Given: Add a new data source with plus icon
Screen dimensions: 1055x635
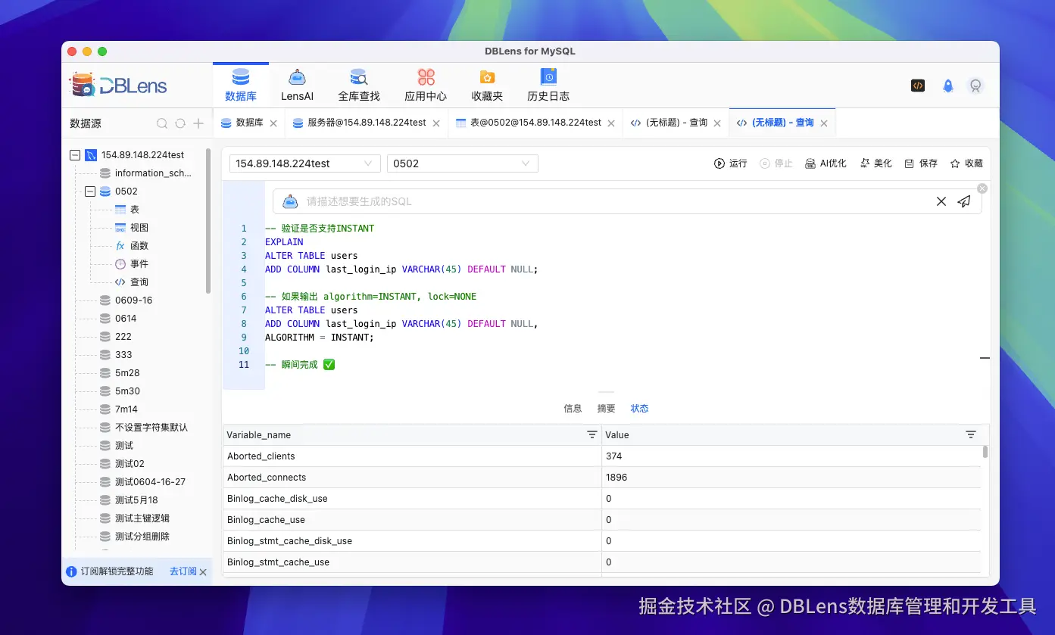Looking at the screenshot, I should click(x=198, y=123).
